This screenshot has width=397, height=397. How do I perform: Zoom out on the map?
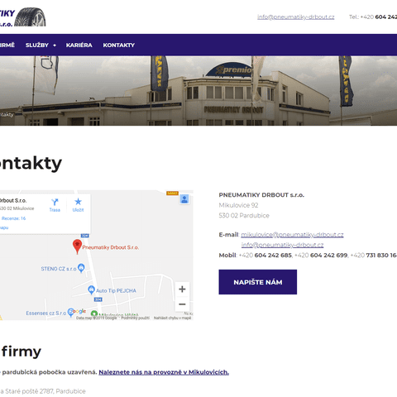click(x=182, y=304)
